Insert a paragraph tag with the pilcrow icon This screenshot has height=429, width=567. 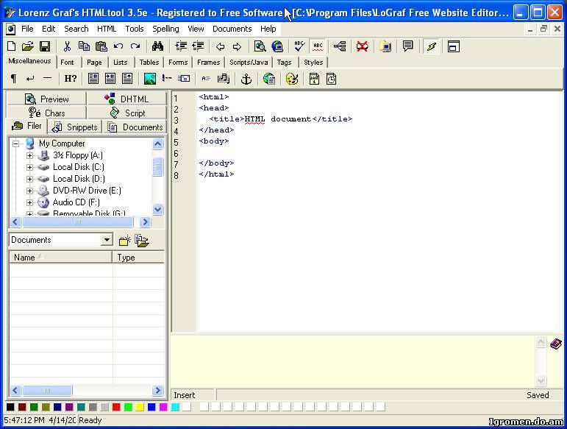click(13, 78)
